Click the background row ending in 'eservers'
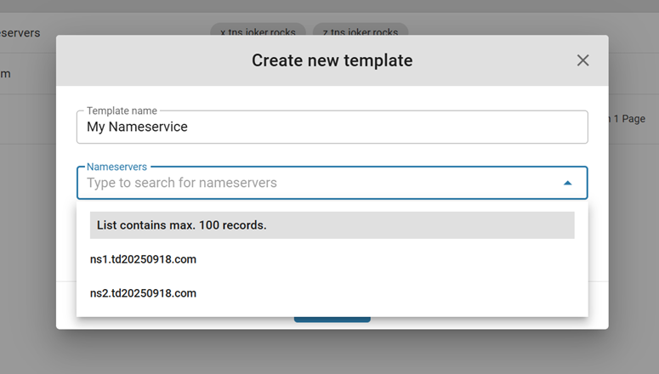 [20, 32]
